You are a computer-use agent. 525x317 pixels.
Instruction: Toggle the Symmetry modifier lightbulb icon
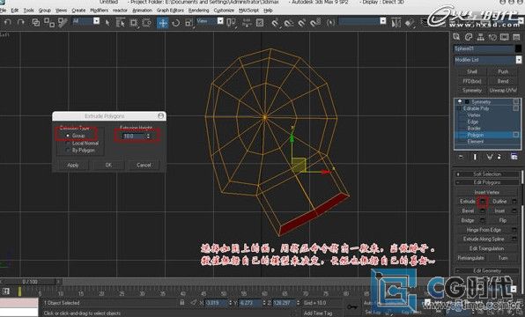pos(460,101)
